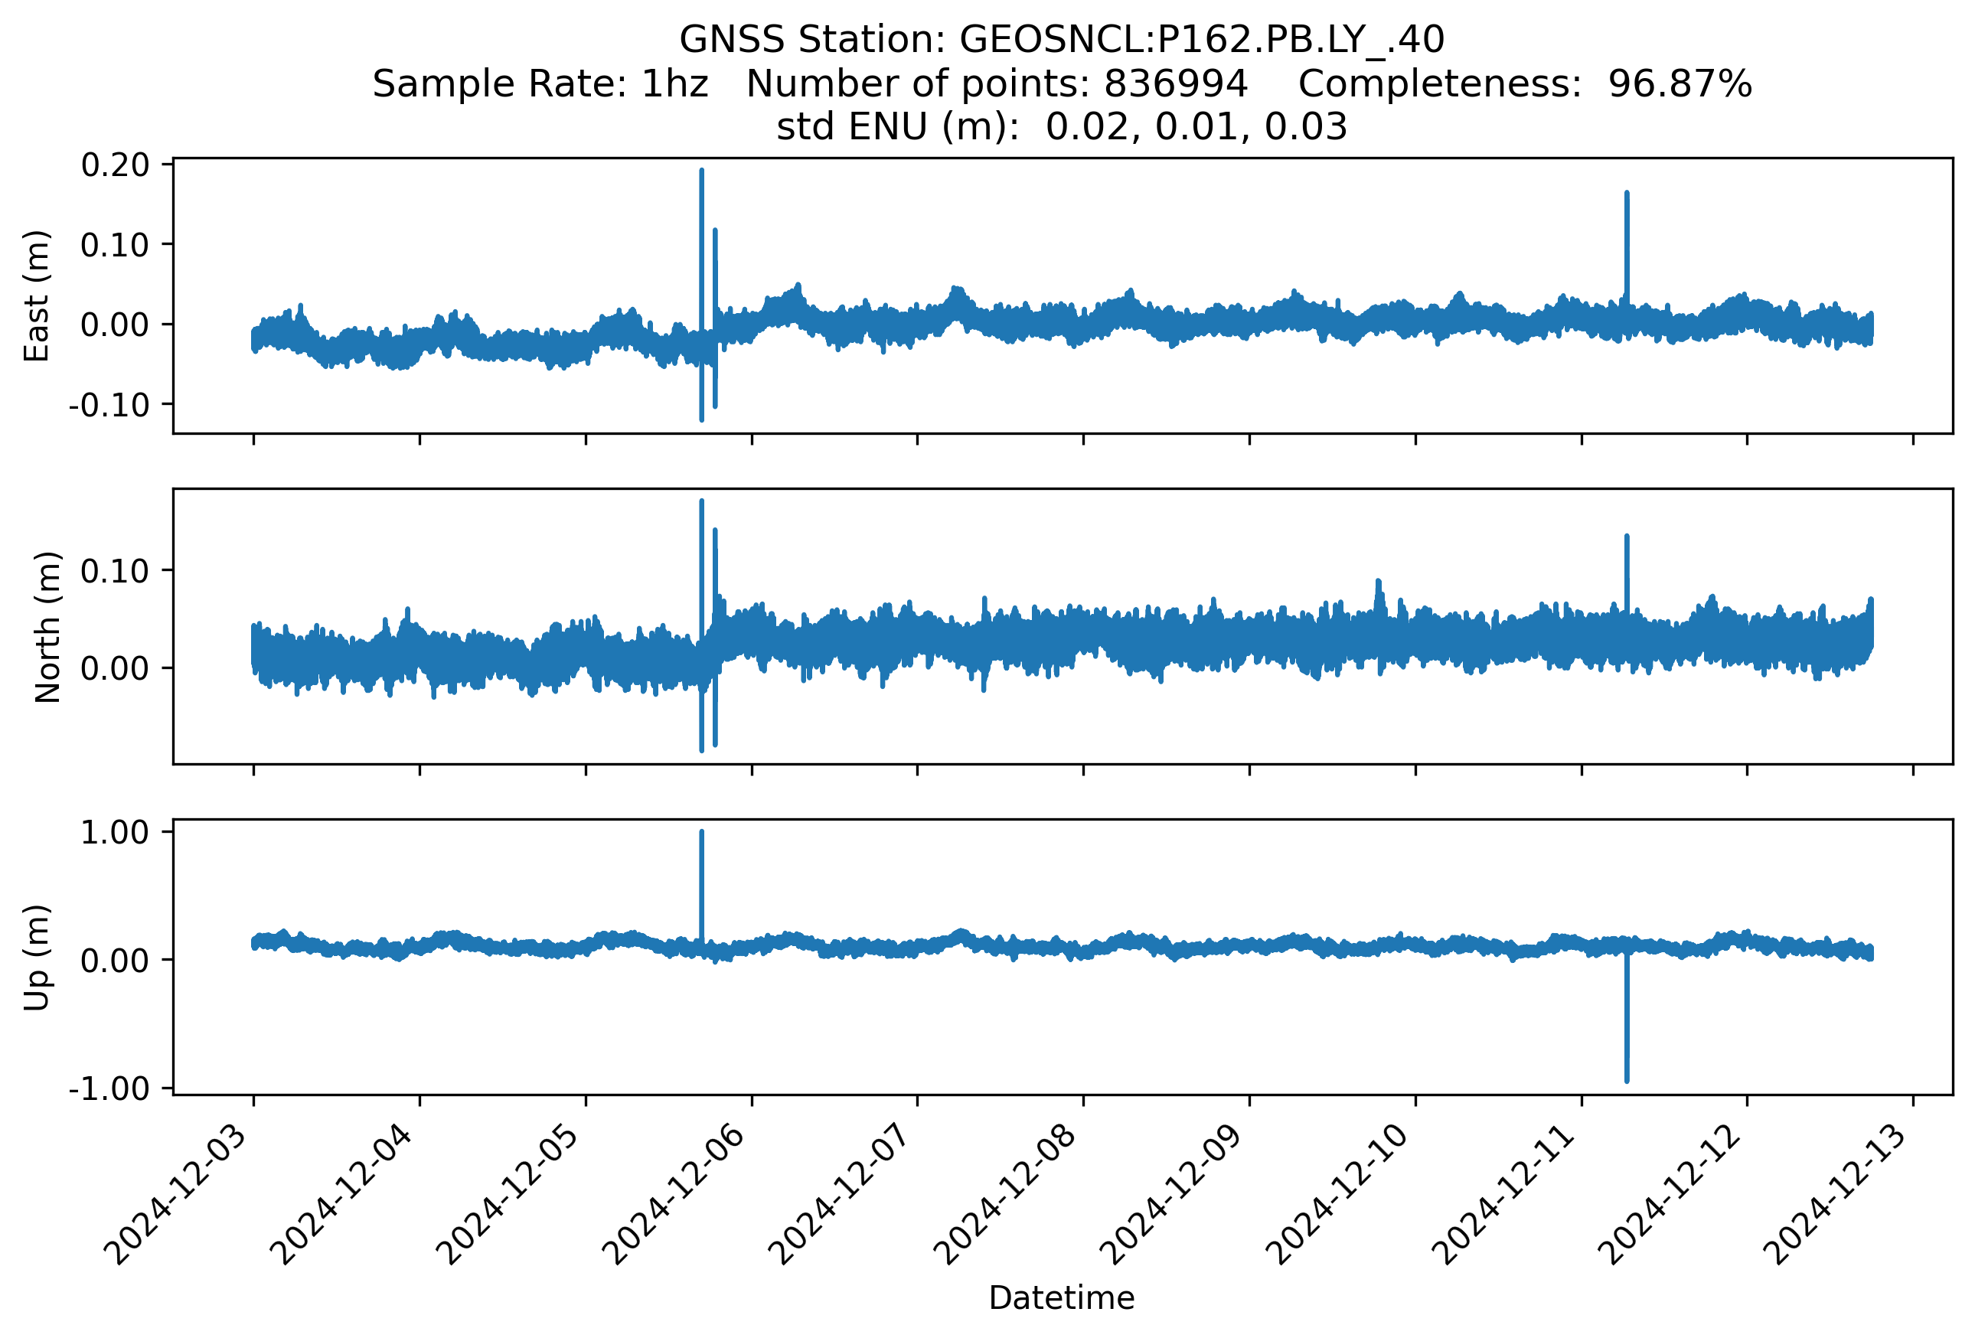This screenshot has width=1975, height=1338.
Task: Click the Datetime x-axis label
Action: (1062, 1298)
